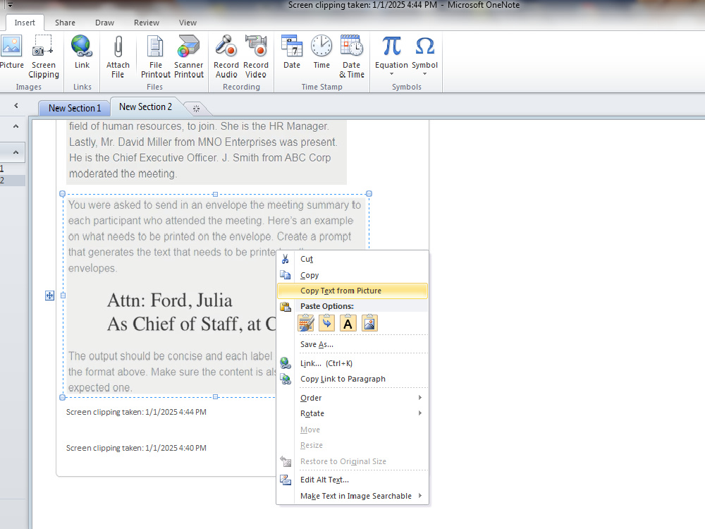705x529 pixels.
Task: Click the caption 'Screen clipping taken: 1/1/2025 4:40 PM'
Action: tap(136, 448)
